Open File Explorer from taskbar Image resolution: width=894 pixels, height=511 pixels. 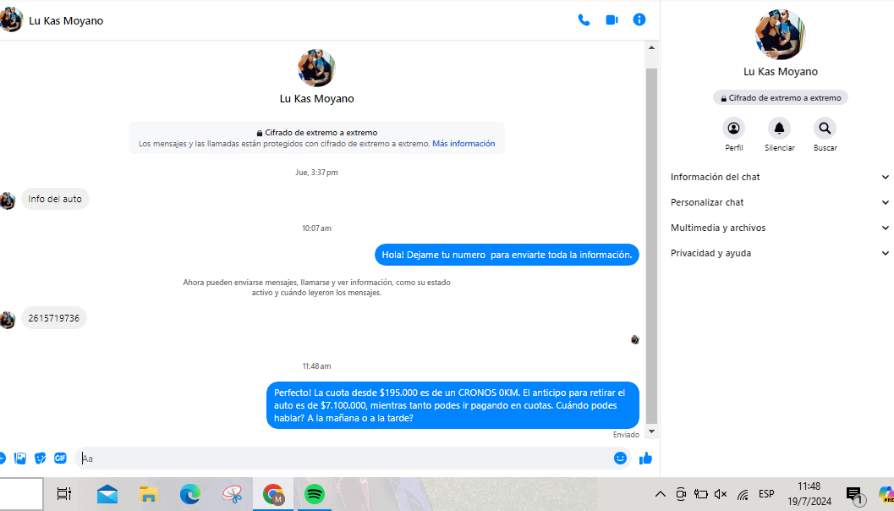[148, 494]
